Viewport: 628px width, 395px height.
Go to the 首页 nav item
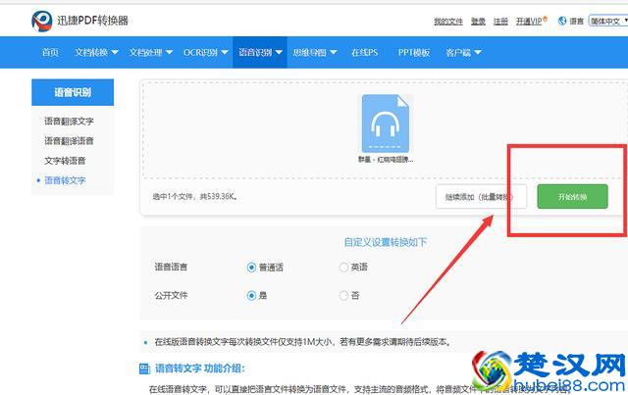[50, 52]
